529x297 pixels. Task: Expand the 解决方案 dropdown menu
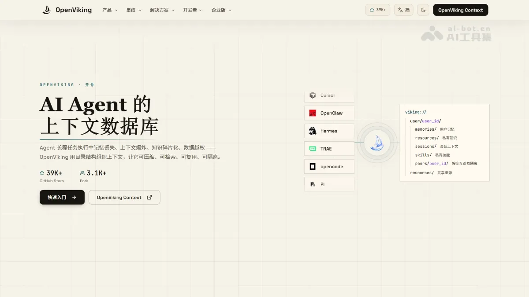(162, 10)
